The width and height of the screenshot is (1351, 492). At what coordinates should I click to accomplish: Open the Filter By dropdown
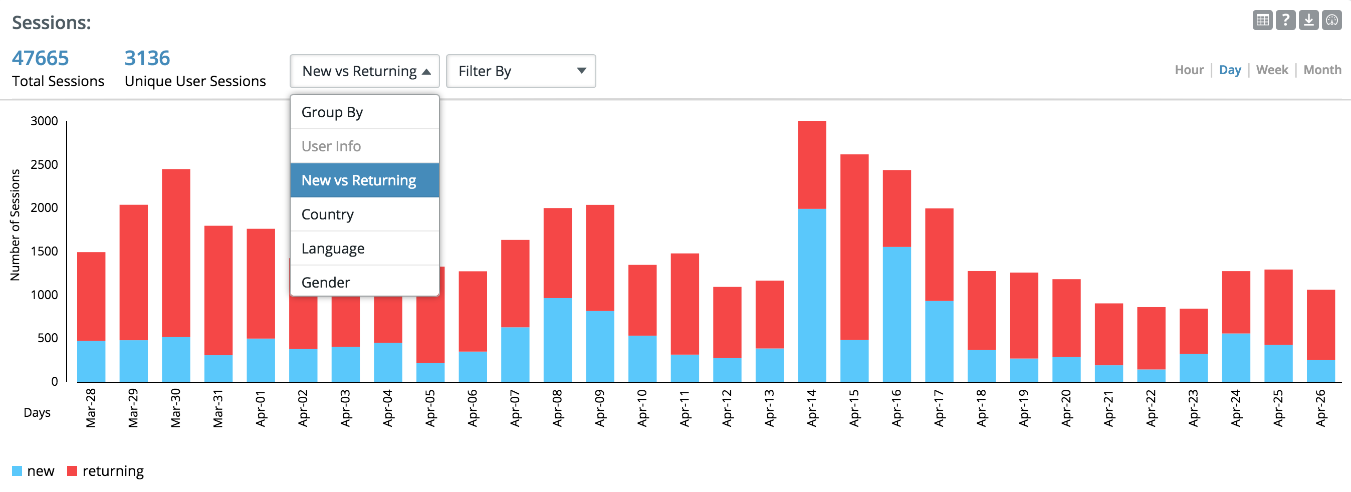521,71
